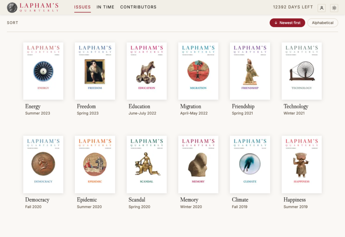Open the Technology issue cover
This screenshot has height=237, width=345.
click(x=302, y=71)
